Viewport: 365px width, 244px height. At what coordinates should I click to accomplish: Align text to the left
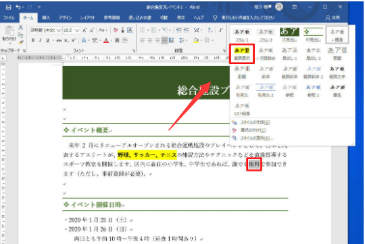(x=143, y=40)
